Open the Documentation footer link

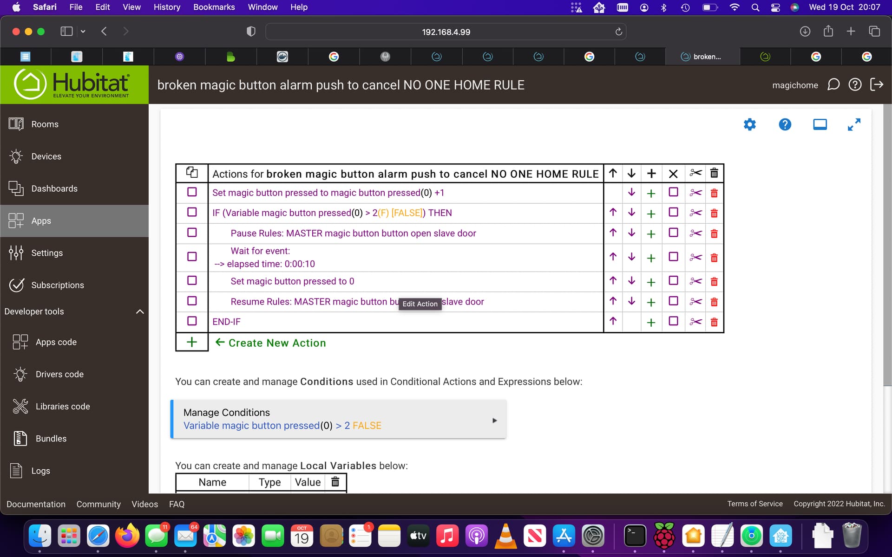pos(36,504)
